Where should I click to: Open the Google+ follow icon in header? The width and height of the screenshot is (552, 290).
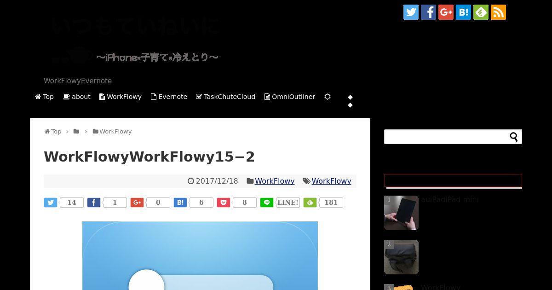(446, 12)
